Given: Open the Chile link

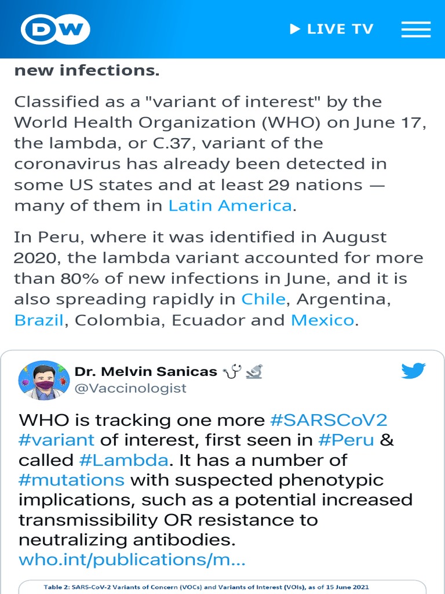Looking at the screenshot, I should click(263, 299).
